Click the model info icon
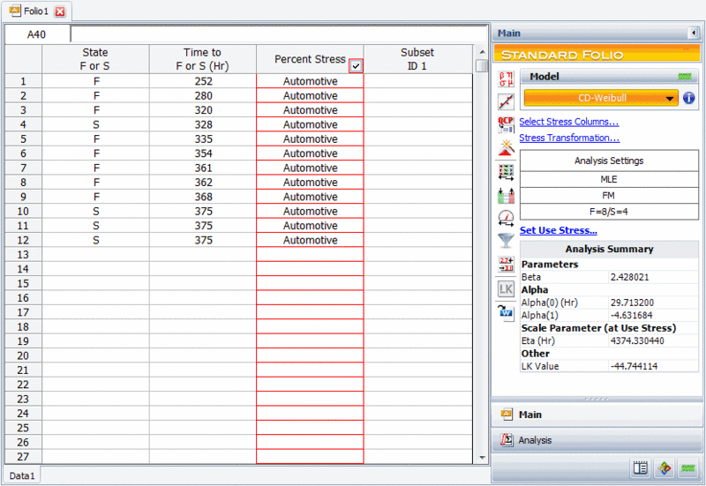Viewport: 706px width, 486px height. (688, 98)
